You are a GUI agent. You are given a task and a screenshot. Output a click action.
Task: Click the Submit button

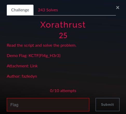[108, 104]
